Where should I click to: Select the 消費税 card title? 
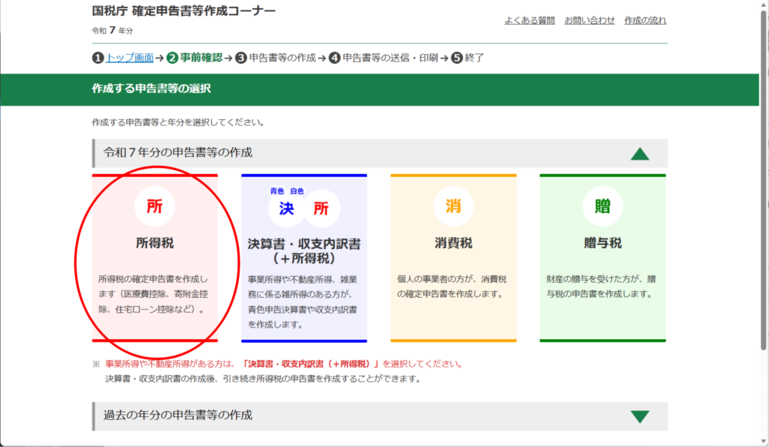tap(454, 243)
